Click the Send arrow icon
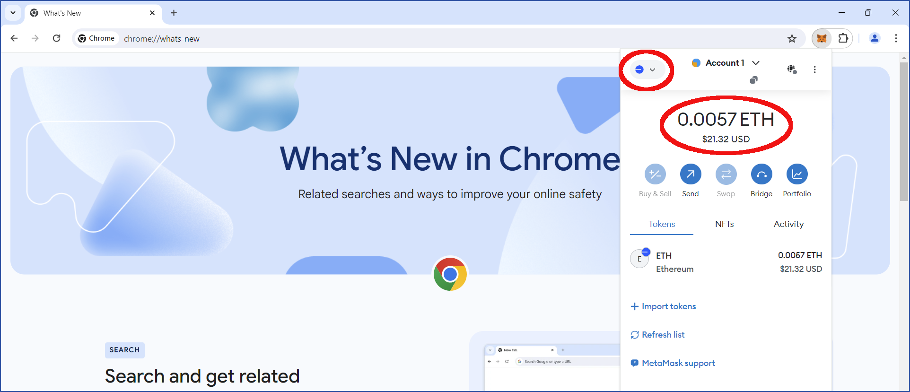Screen dimensions: 910x392 point(691,174)
